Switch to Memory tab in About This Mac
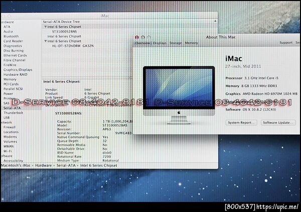Image resolution: width=301 pixels, height=212 pixels. 192,43
